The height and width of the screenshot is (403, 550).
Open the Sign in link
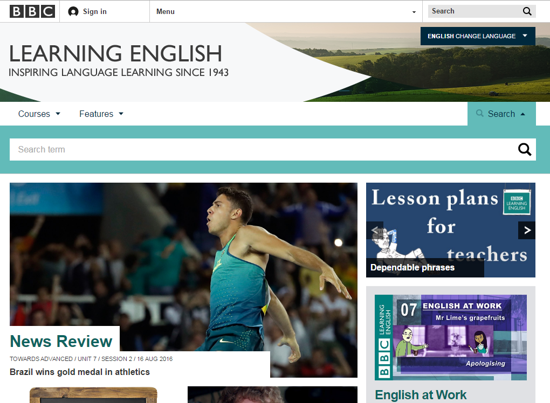94,11
